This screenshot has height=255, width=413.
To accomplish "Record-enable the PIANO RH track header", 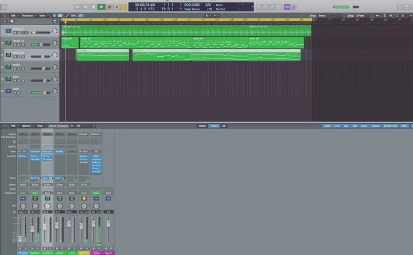I will coord(23,57).
